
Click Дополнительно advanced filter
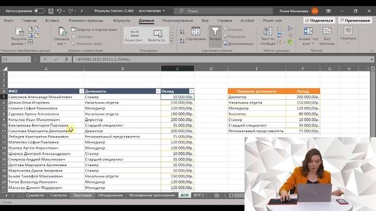(238, 43)
